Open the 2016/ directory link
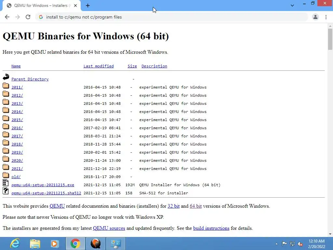The height and width of the screenshot is (250, 333). pos(17,128)
